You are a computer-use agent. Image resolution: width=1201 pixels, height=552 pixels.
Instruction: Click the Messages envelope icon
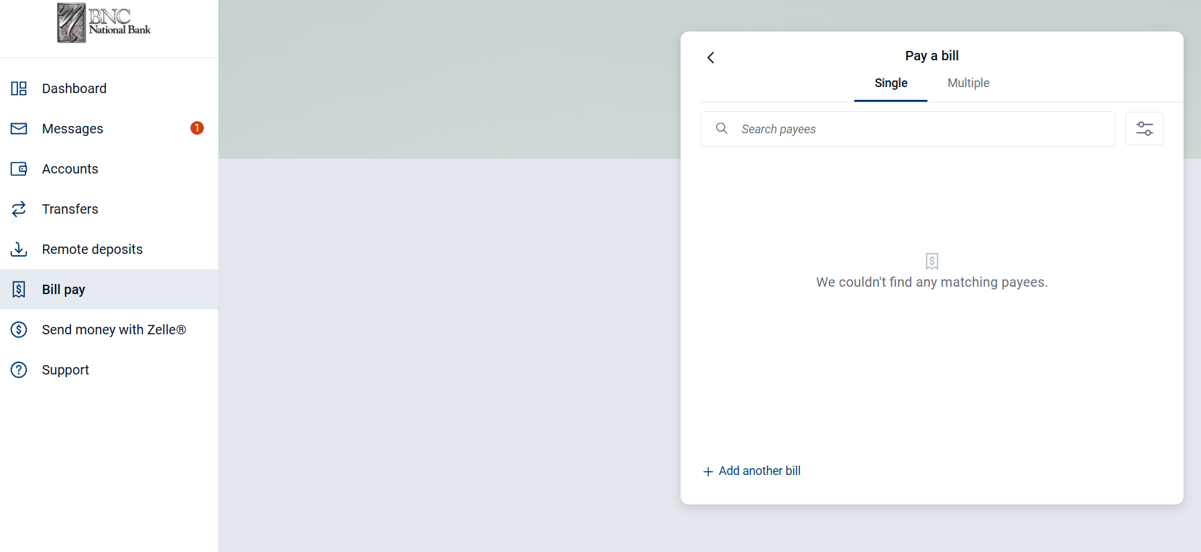pos(19,129)
